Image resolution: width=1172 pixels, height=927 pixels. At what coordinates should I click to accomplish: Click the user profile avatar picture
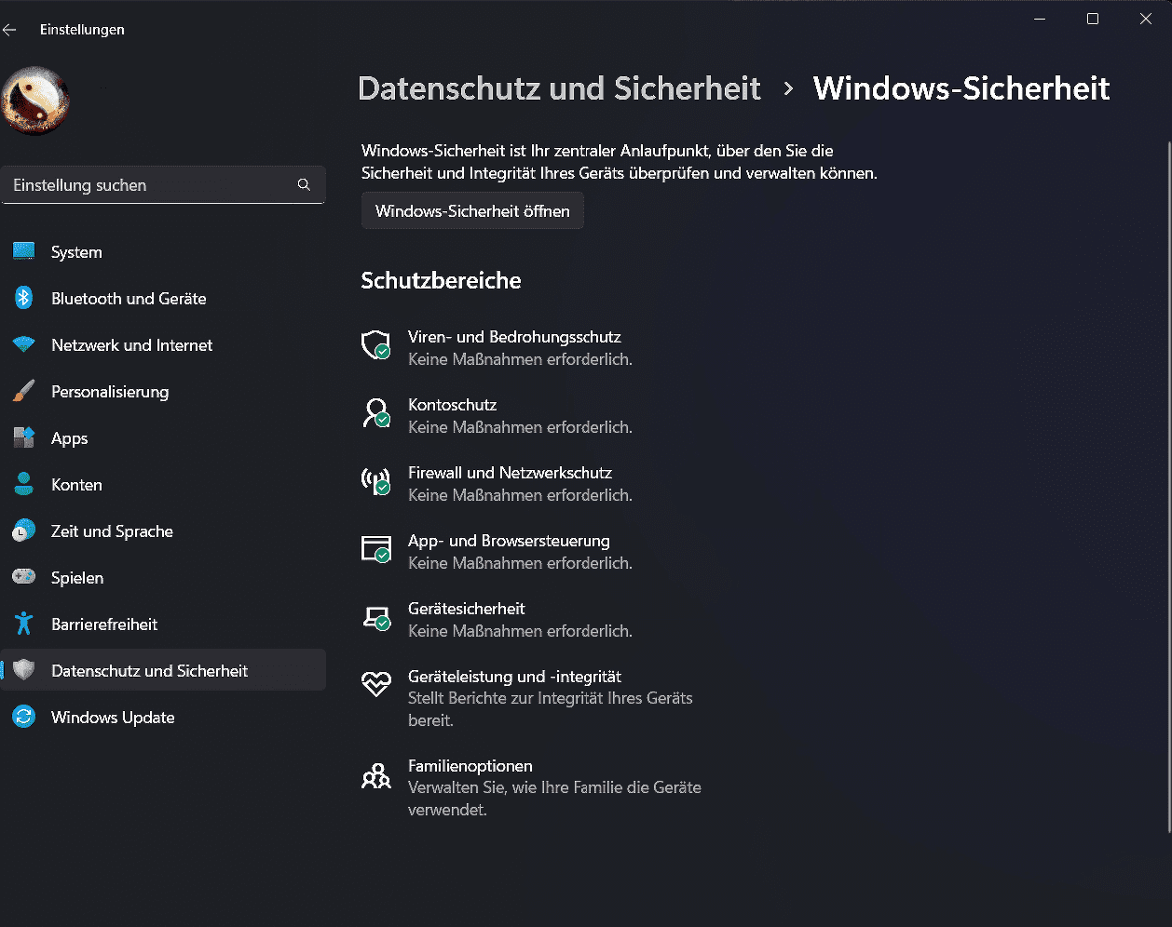click(x=34, y=100)
